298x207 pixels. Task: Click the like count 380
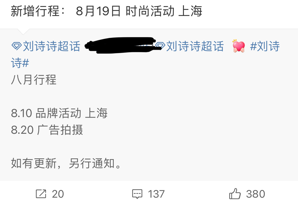coord(256,194)
